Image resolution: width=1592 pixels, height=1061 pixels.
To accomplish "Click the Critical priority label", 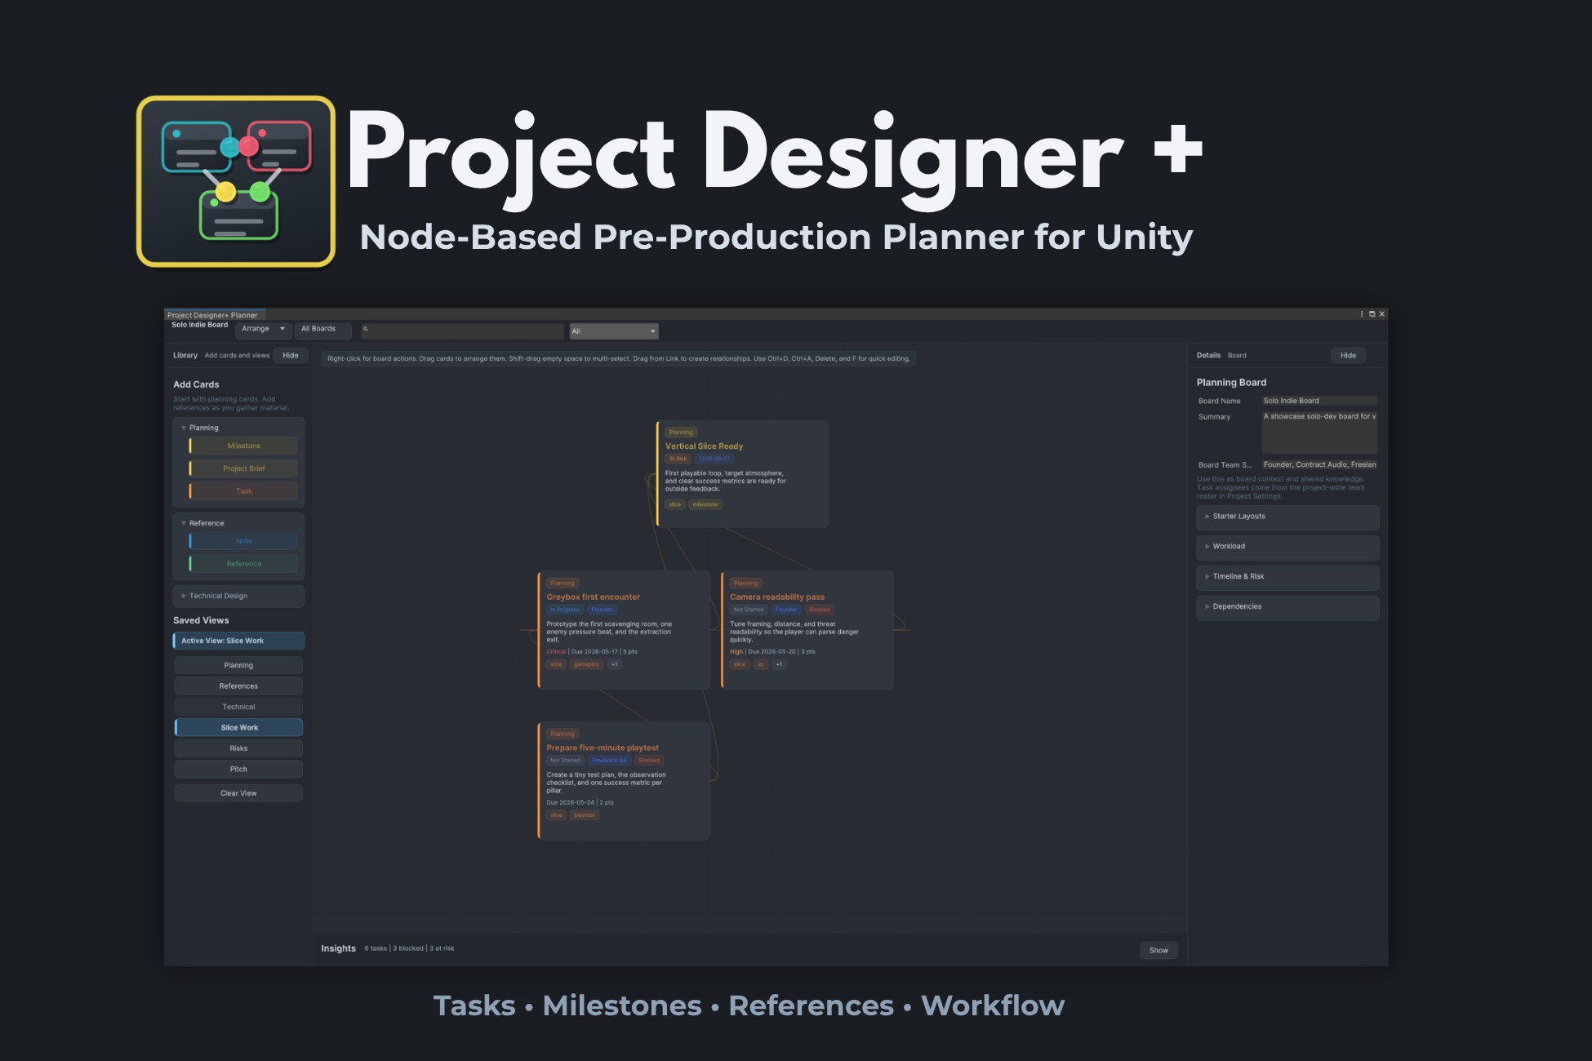I will coord(556,652).
